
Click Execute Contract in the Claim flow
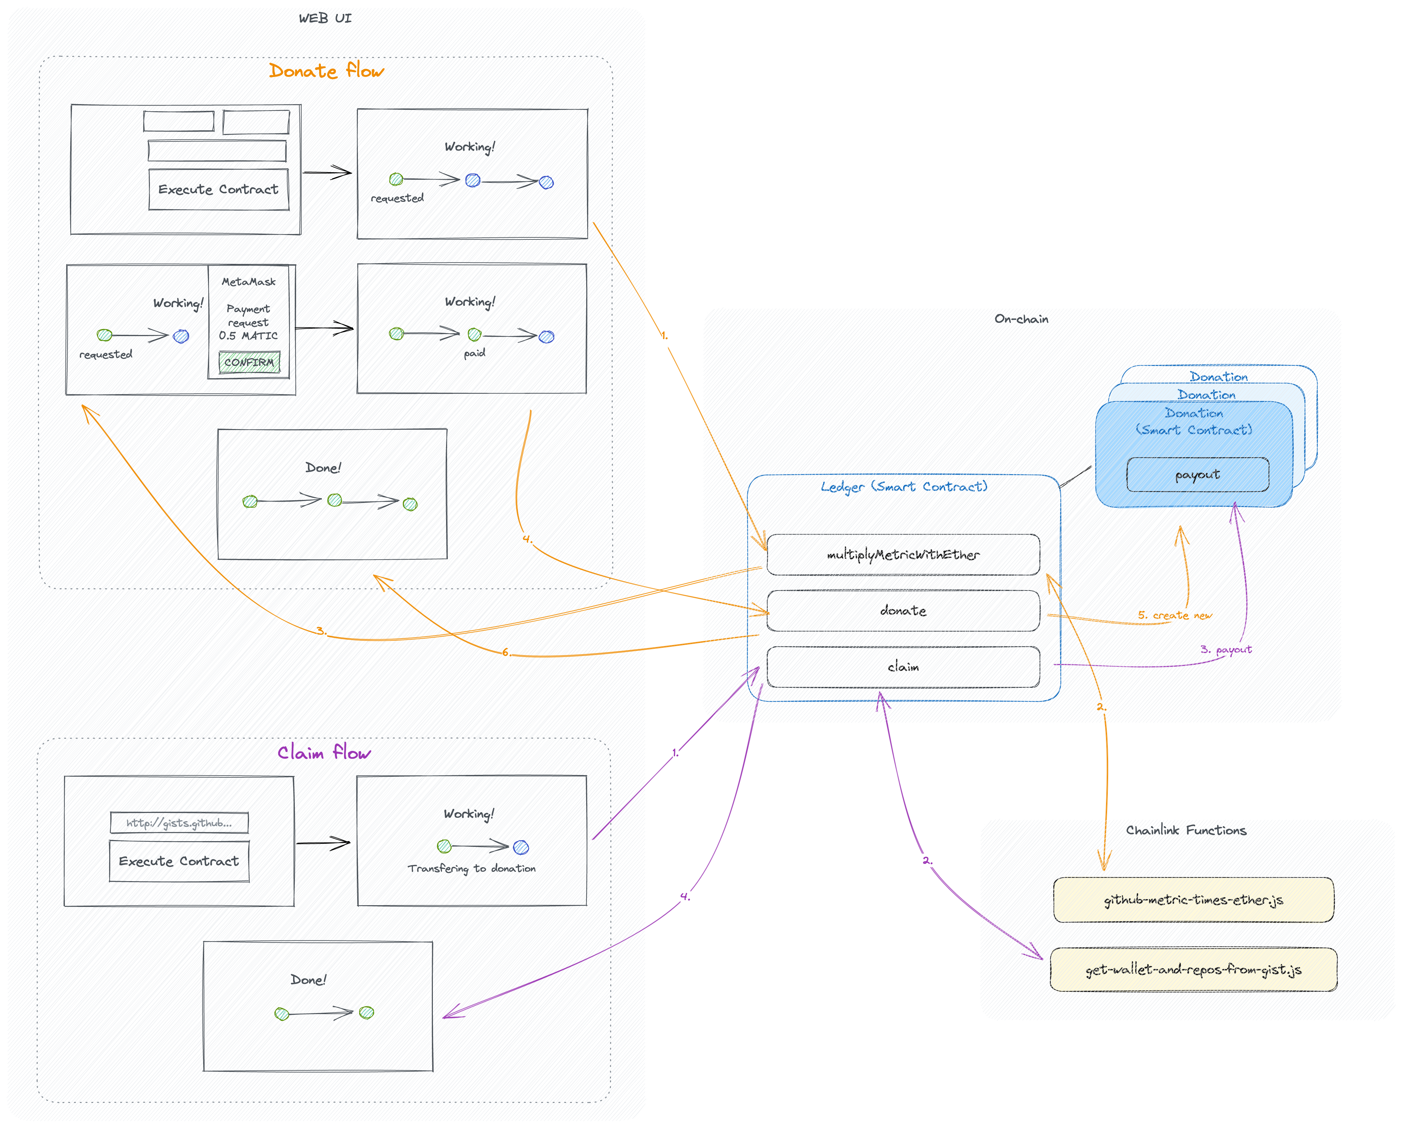179,861
